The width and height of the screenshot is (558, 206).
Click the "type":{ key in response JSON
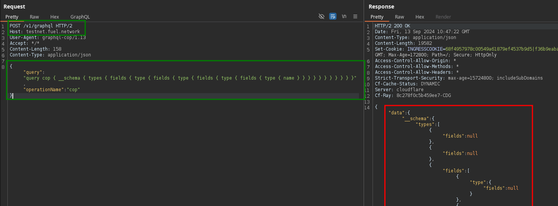481,182
